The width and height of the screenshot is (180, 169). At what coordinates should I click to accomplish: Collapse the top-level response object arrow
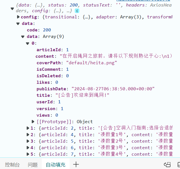[x=12, y=9]
